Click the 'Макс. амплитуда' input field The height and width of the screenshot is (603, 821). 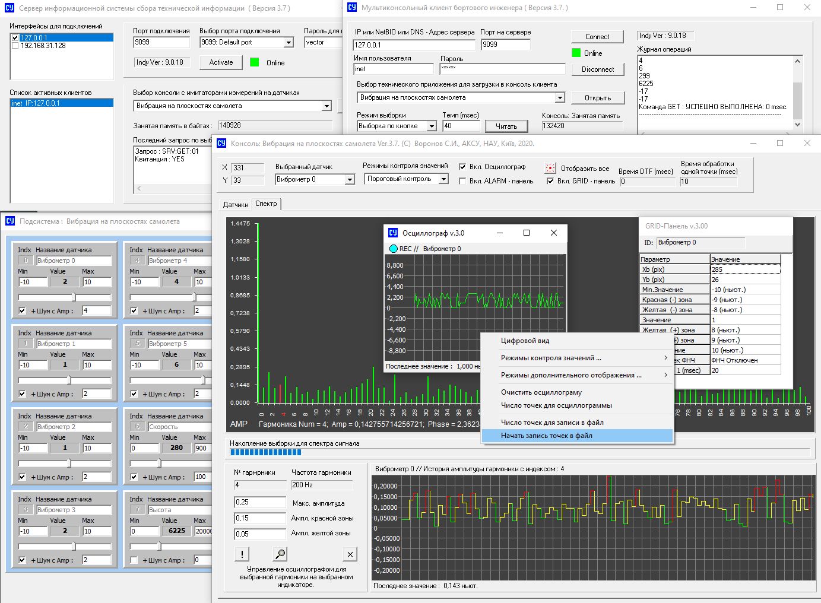pos(260,502)
